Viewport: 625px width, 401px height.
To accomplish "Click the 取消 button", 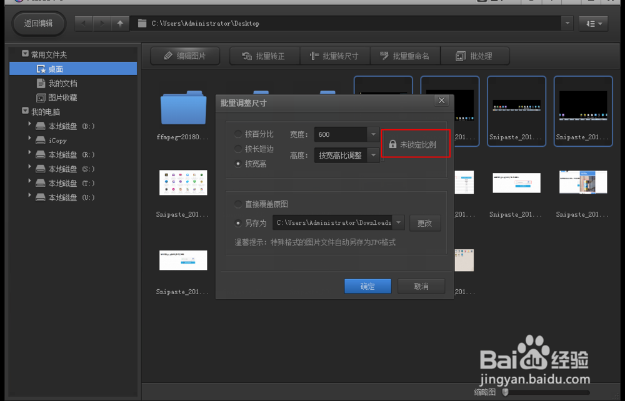I will click(421, 286).
